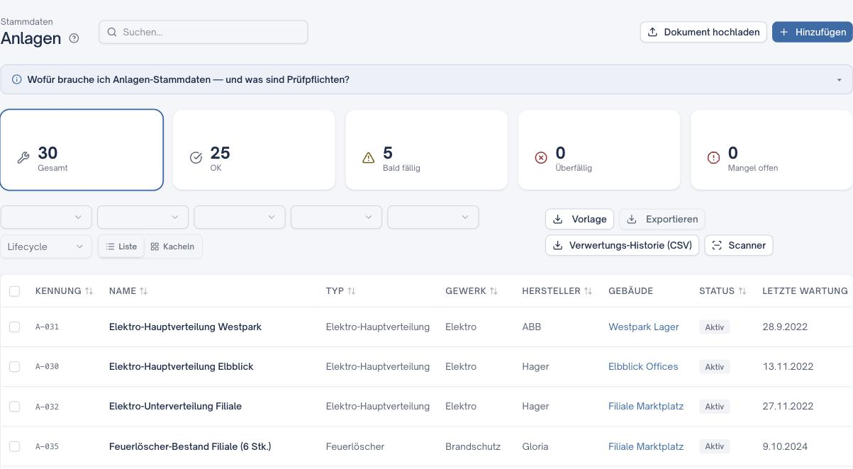Viewport: 853px width, 469px height.
Task: Focus the Suchen search field
Action: tap(204, 32)
